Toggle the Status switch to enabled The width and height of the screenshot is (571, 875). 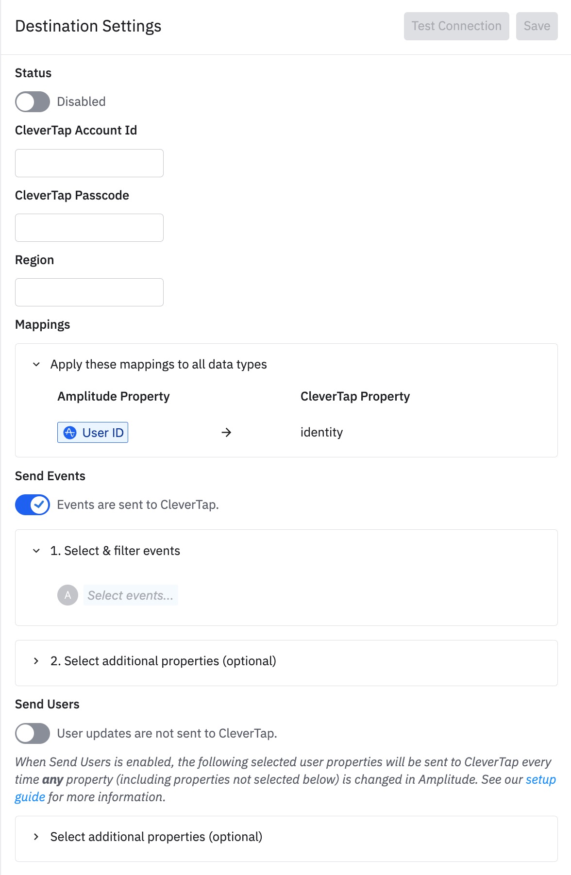click(x=33, y=101)
